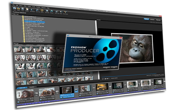The width and height of the screenshot is (176, 110).
Task: Expand the LE PUY DU FOU folder
Action: [x=22, y=29]
